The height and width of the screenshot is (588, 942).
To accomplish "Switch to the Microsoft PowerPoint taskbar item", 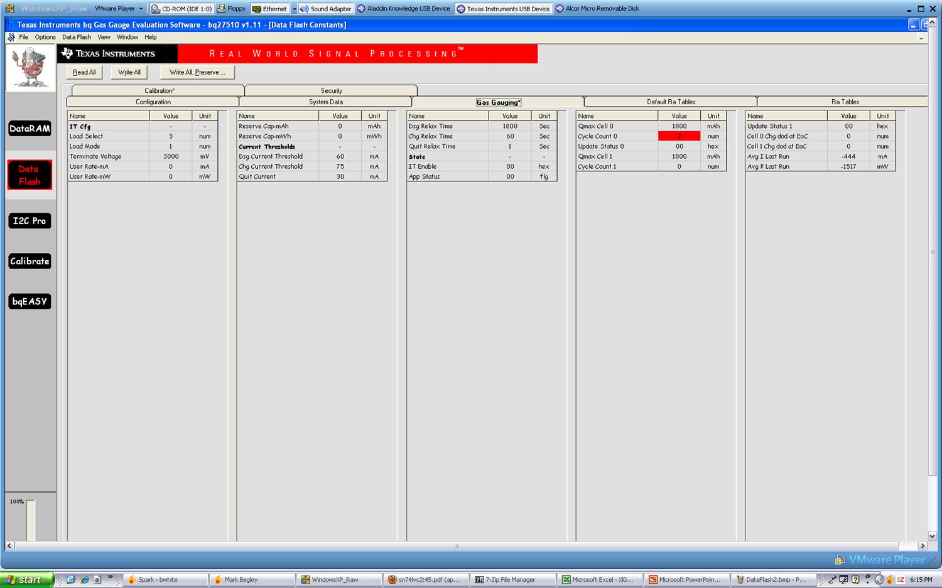I will (x=688, y=580).
